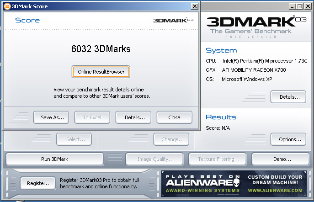Image resolution: width=314 pixels, height=202 pixels.
Task: Open Texture Filtering tool
Action: coord(218,159)
